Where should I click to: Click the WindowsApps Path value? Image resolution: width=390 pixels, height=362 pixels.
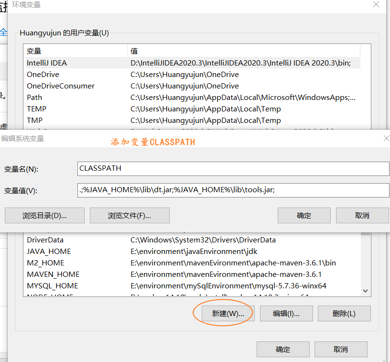tap(243, 97)
